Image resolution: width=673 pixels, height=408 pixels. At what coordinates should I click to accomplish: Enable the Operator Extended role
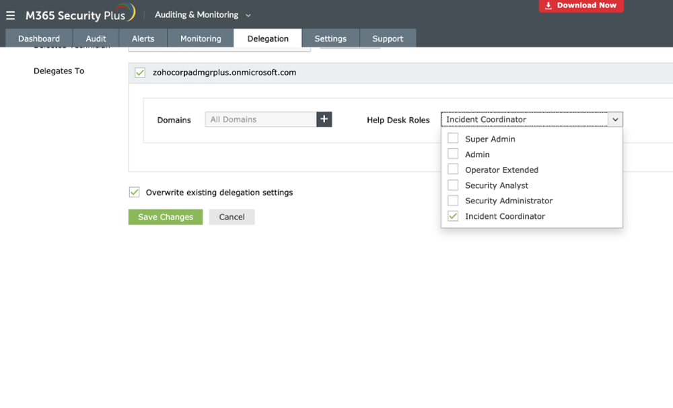click(453, 169)
